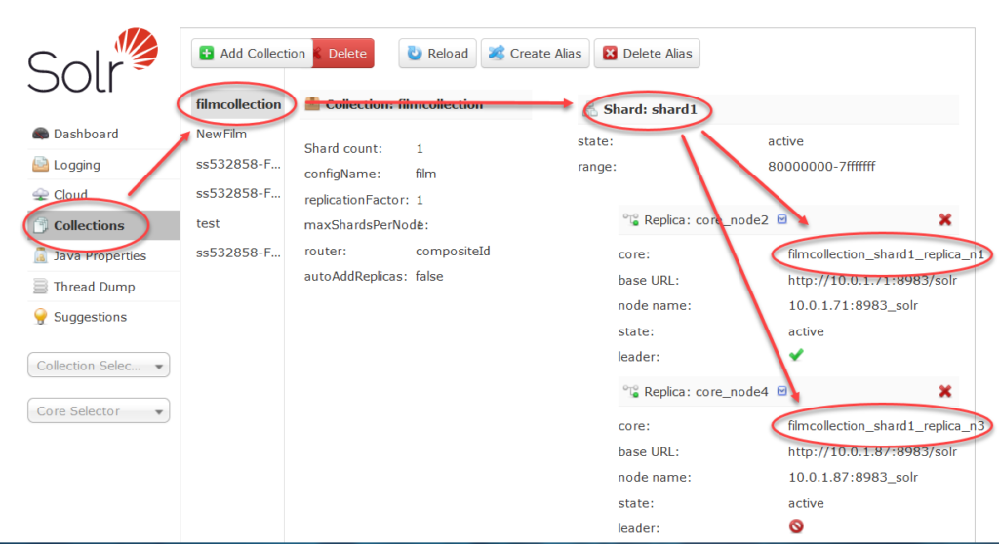Open the Dashboard page
Screen dimensions: 999x544
click(x=86, y=134)
